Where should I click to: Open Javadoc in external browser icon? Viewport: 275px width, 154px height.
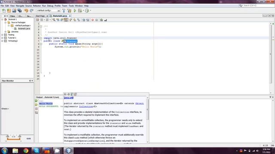point(72,94)
